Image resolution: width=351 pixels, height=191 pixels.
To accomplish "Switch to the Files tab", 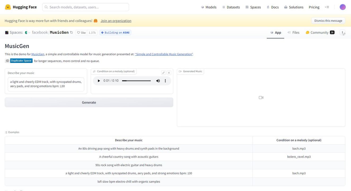I will [x=293, y=33].
